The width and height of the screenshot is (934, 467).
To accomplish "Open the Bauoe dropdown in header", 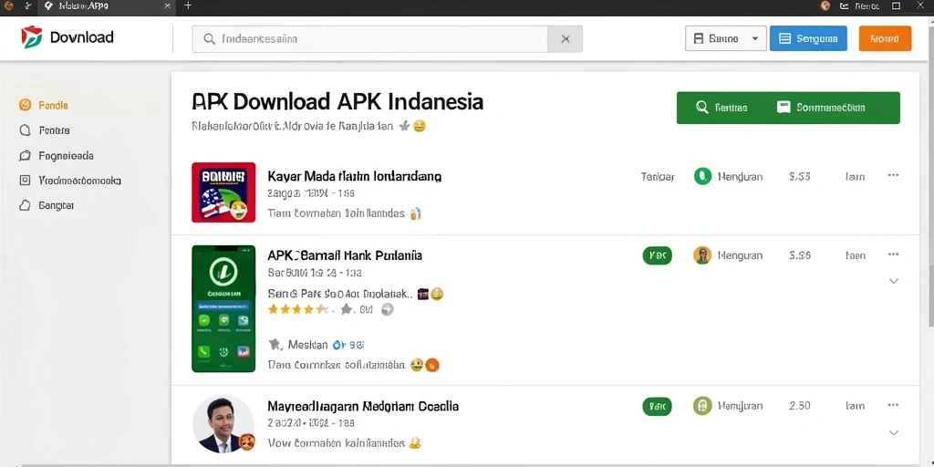I will (725, 38).
